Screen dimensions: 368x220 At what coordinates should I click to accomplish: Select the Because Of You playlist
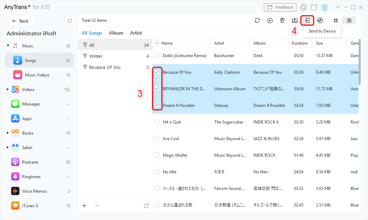pyautogui.click(x=115, y=67)
